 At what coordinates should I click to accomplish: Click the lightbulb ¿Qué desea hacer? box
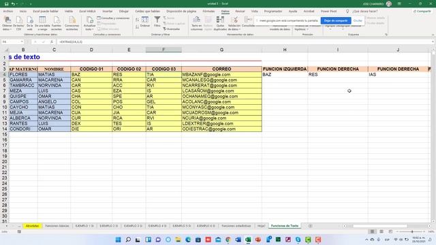[362, 12]
